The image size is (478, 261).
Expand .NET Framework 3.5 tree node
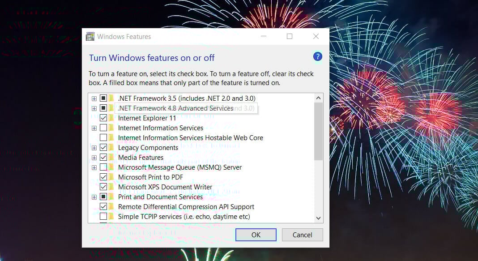[94, 98]
